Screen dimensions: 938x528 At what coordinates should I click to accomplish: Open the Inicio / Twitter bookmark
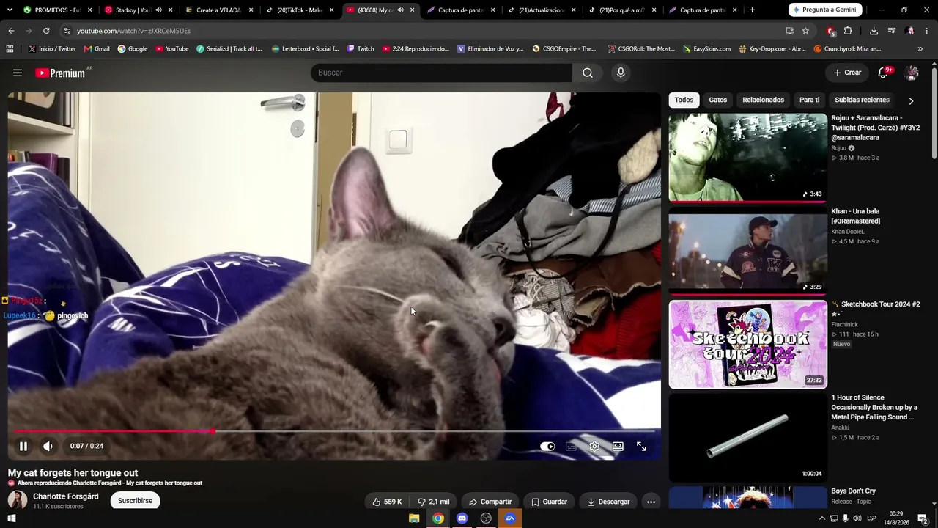pyautogui.click(x=52, y=49)
